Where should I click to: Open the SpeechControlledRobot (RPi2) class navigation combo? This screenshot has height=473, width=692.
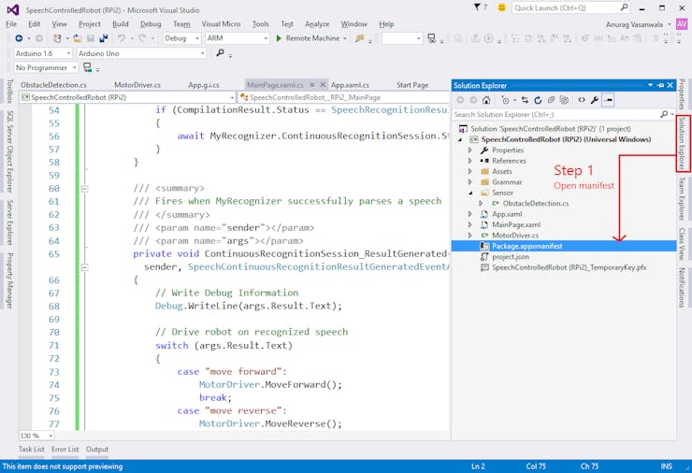(128, 97)
